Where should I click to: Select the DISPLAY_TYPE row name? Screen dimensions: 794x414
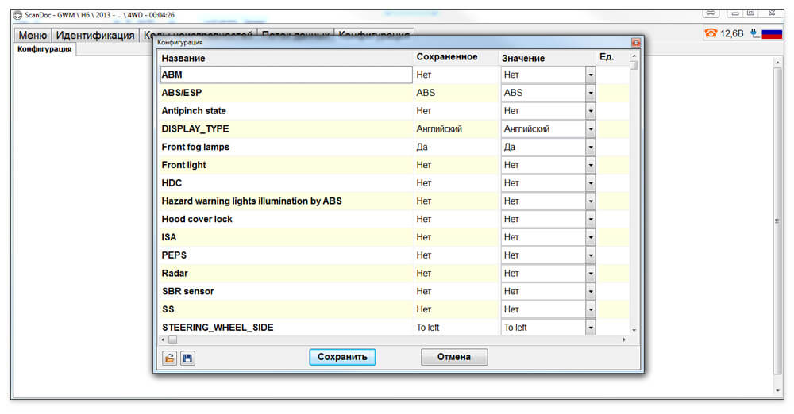[x=195, y=129]
